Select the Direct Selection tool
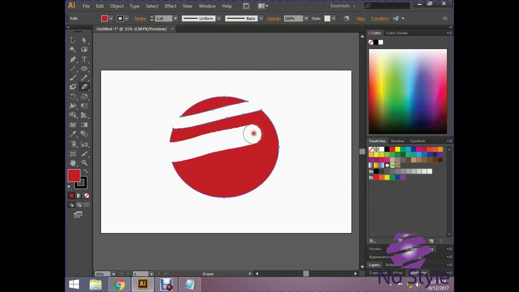This screenshot has width=519, height=292. [84, 40]
